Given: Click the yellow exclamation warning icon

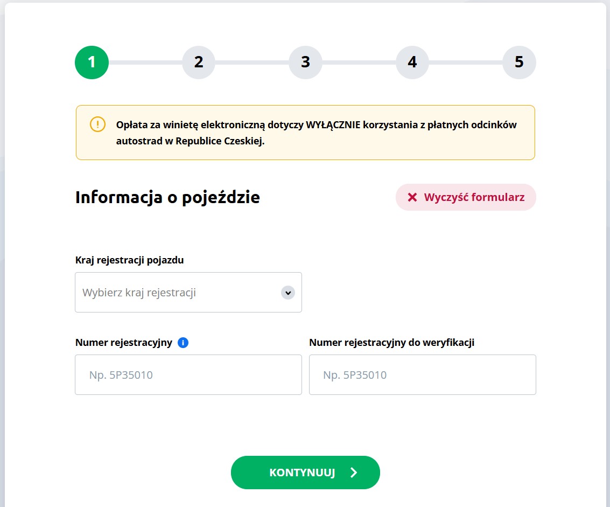Looking at the screenshot, I should [97, 125].
